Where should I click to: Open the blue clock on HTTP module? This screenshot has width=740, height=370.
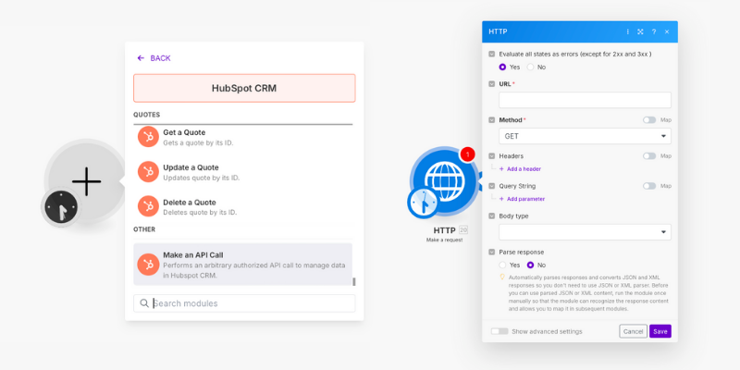424,203
